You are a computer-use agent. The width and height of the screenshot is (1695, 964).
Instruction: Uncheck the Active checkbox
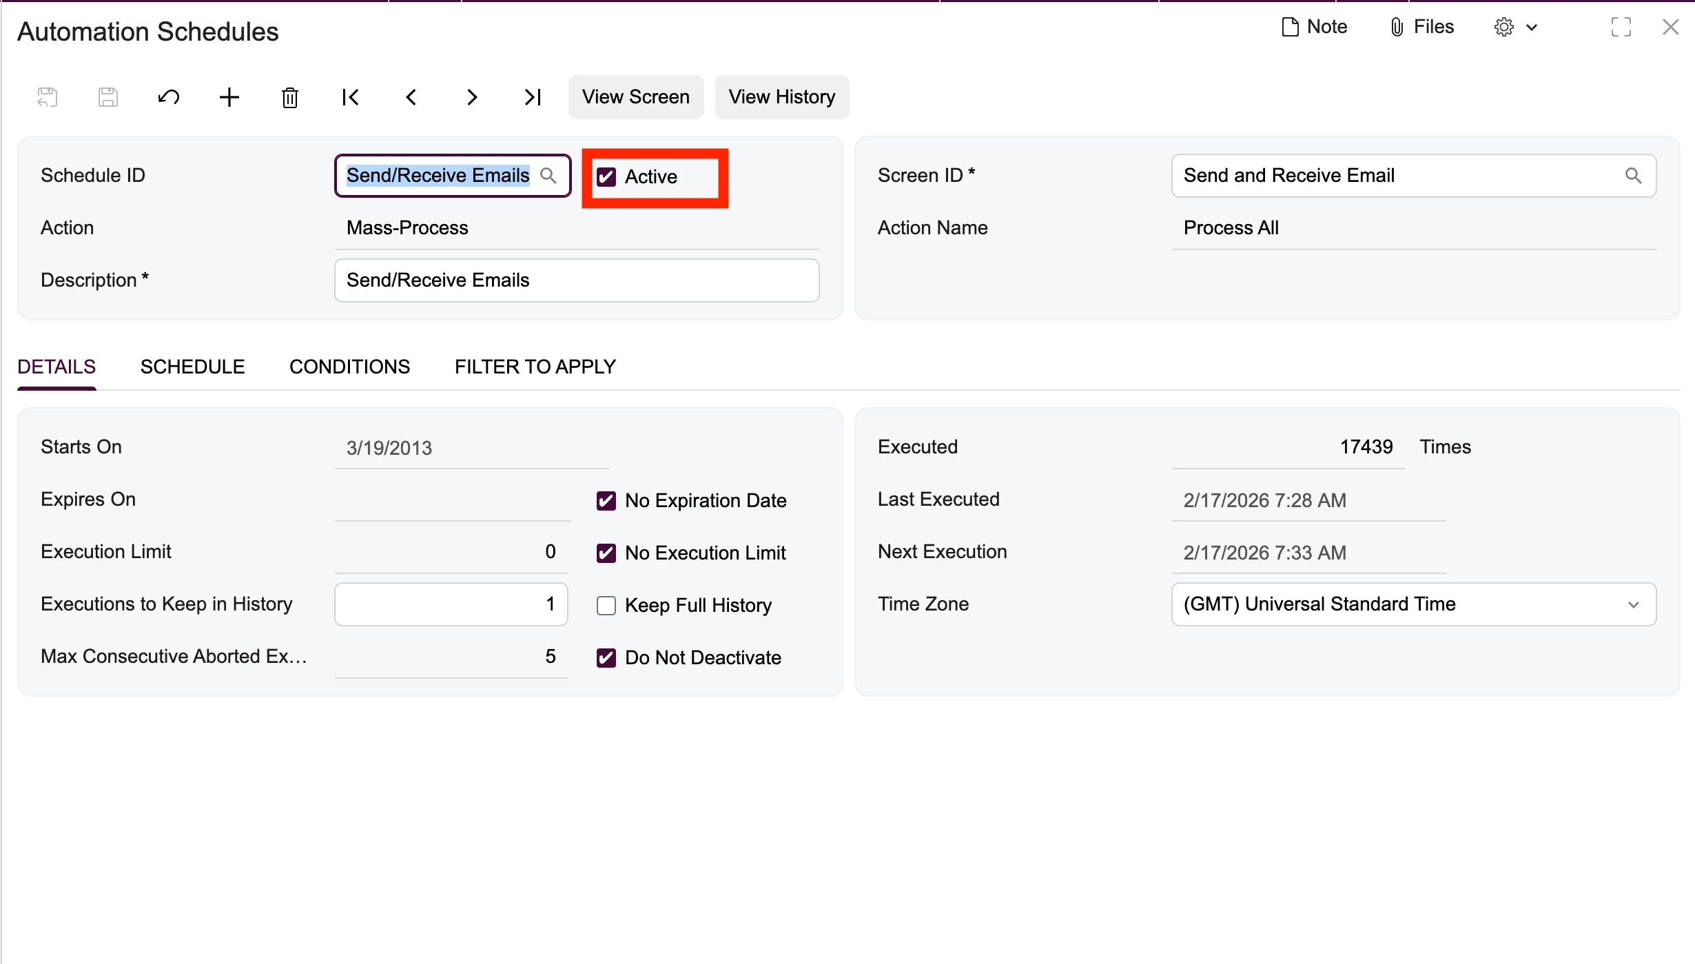pos(606,177)
